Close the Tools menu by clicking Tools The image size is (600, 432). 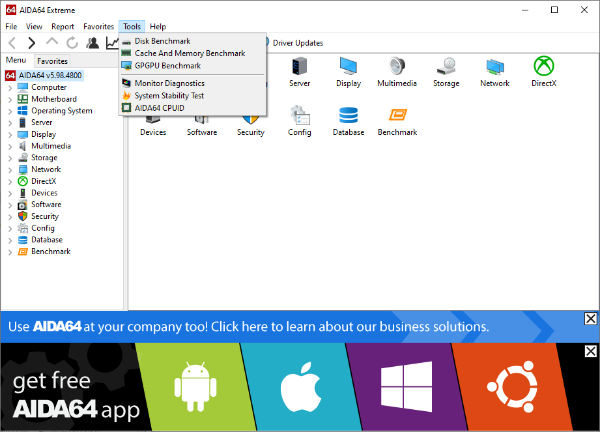(132, 27)
